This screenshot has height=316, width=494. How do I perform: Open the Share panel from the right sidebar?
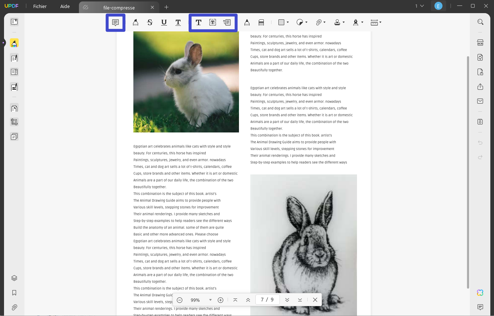click(x=480, y=86)
